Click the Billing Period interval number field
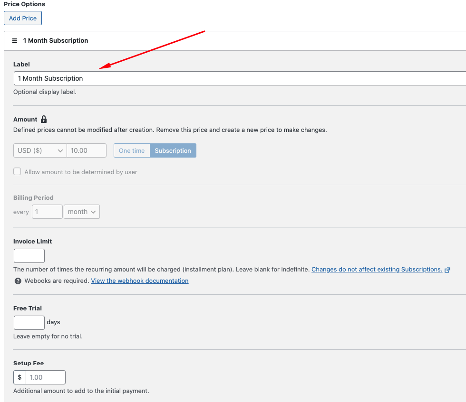Image resolution: width=466 pixels, height=402 pixels. click(x=47, y=212)
